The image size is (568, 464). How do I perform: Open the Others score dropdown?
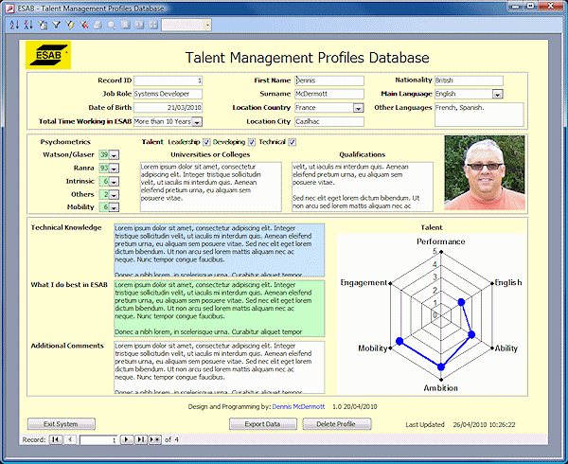[114, 195]
